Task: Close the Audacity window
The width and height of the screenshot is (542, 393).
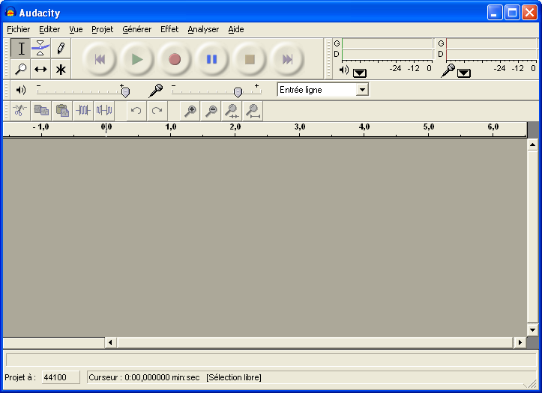Action: click(529, 13)
